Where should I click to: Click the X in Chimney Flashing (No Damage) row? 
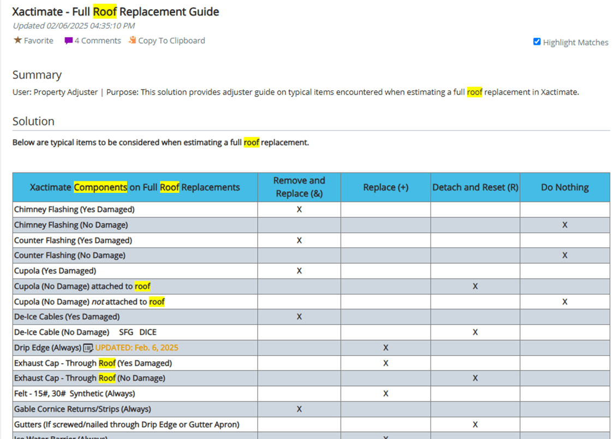pyautogui.click(x=565, y=225)
